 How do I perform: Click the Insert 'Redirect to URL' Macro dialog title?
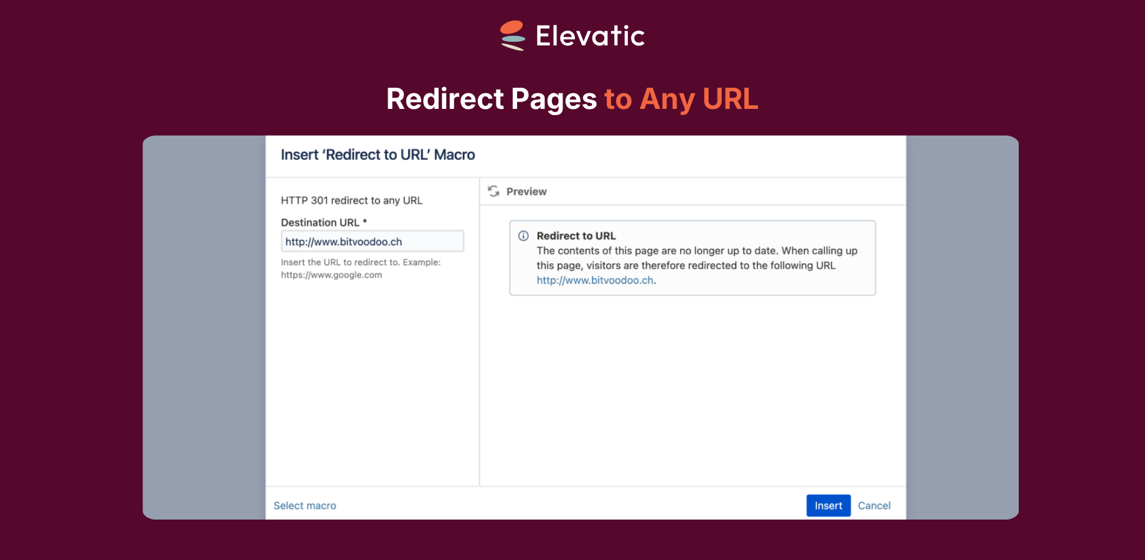[378, 155]
